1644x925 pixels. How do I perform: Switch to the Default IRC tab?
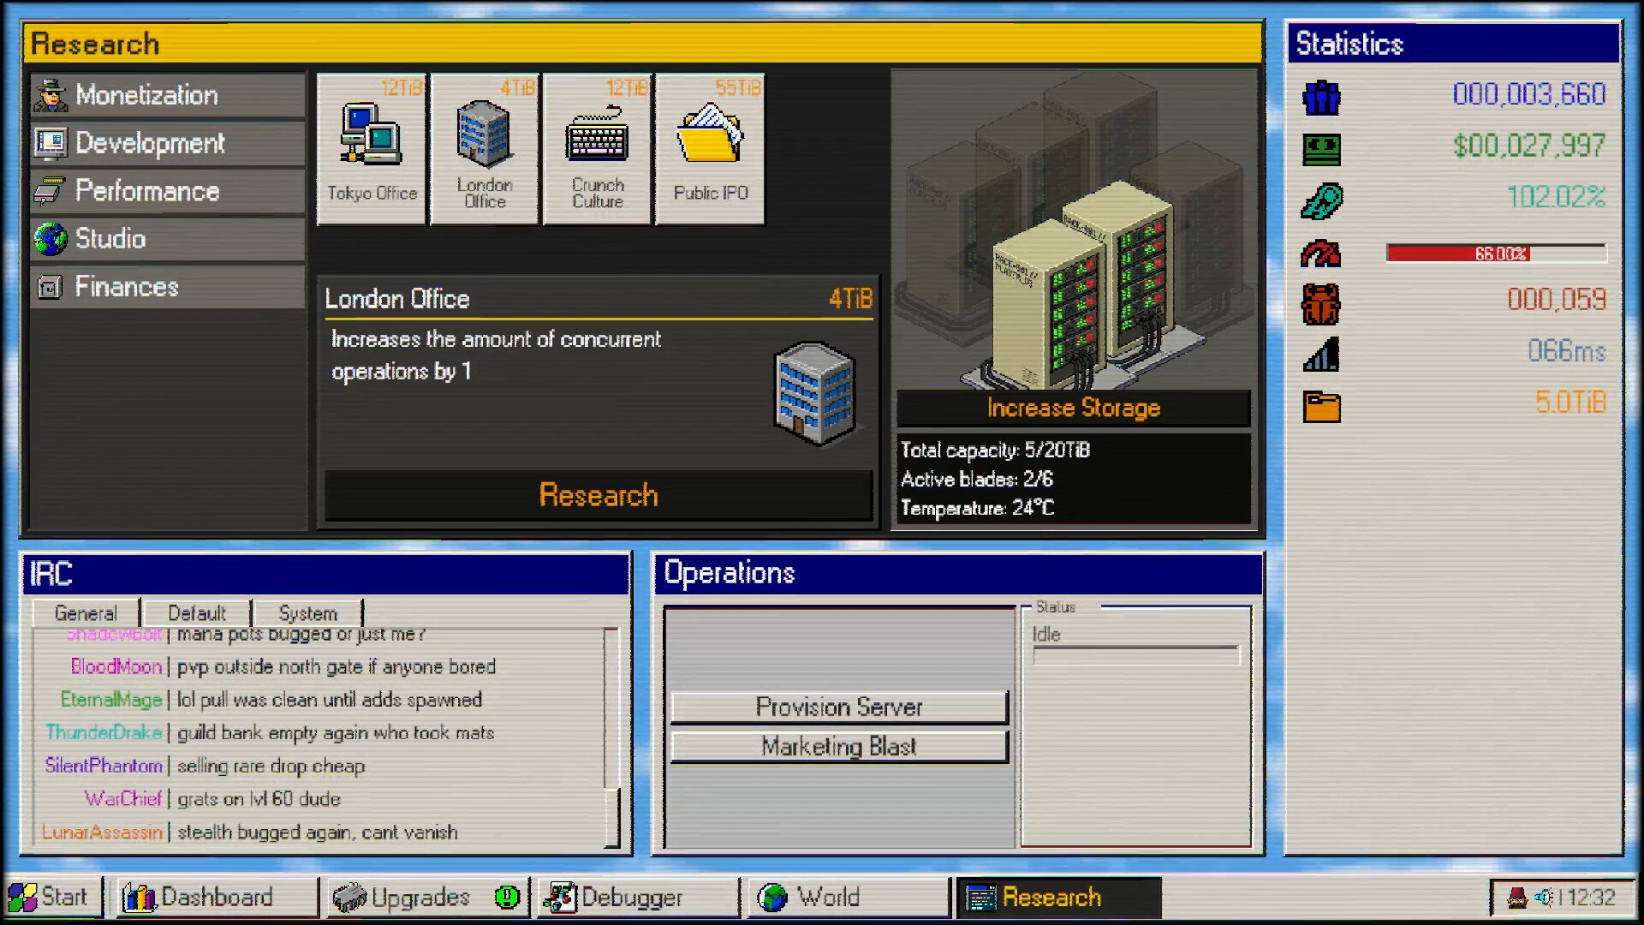tap(195, 612)
